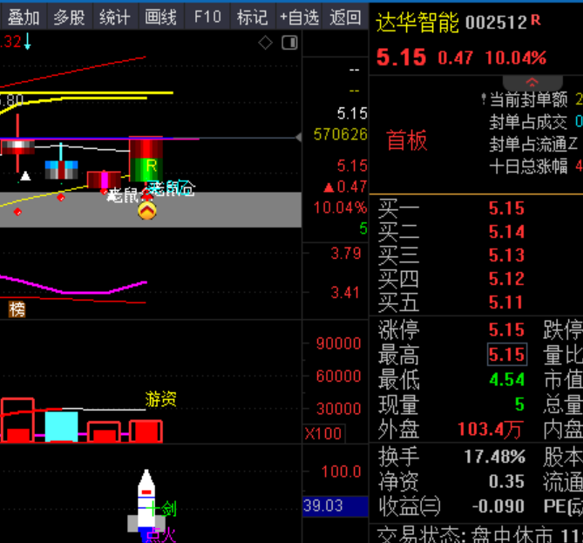Click the 封单占成交 row
Screen dimensions: 583x543
pos(536,122)
